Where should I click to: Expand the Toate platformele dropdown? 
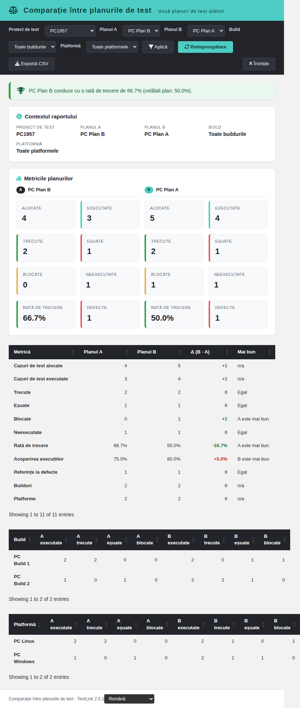coord(112,47)
